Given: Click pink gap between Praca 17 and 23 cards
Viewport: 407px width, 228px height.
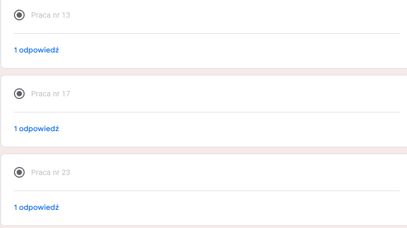Looking at the screenshot, I should click(x=204, y=150).
